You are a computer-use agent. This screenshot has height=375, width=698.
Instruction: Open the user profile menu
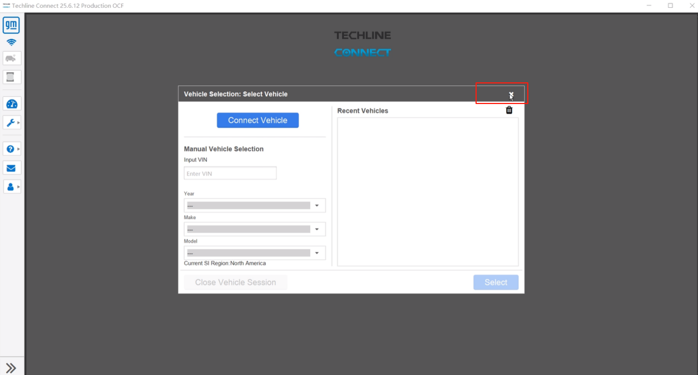tap(12, 186)
